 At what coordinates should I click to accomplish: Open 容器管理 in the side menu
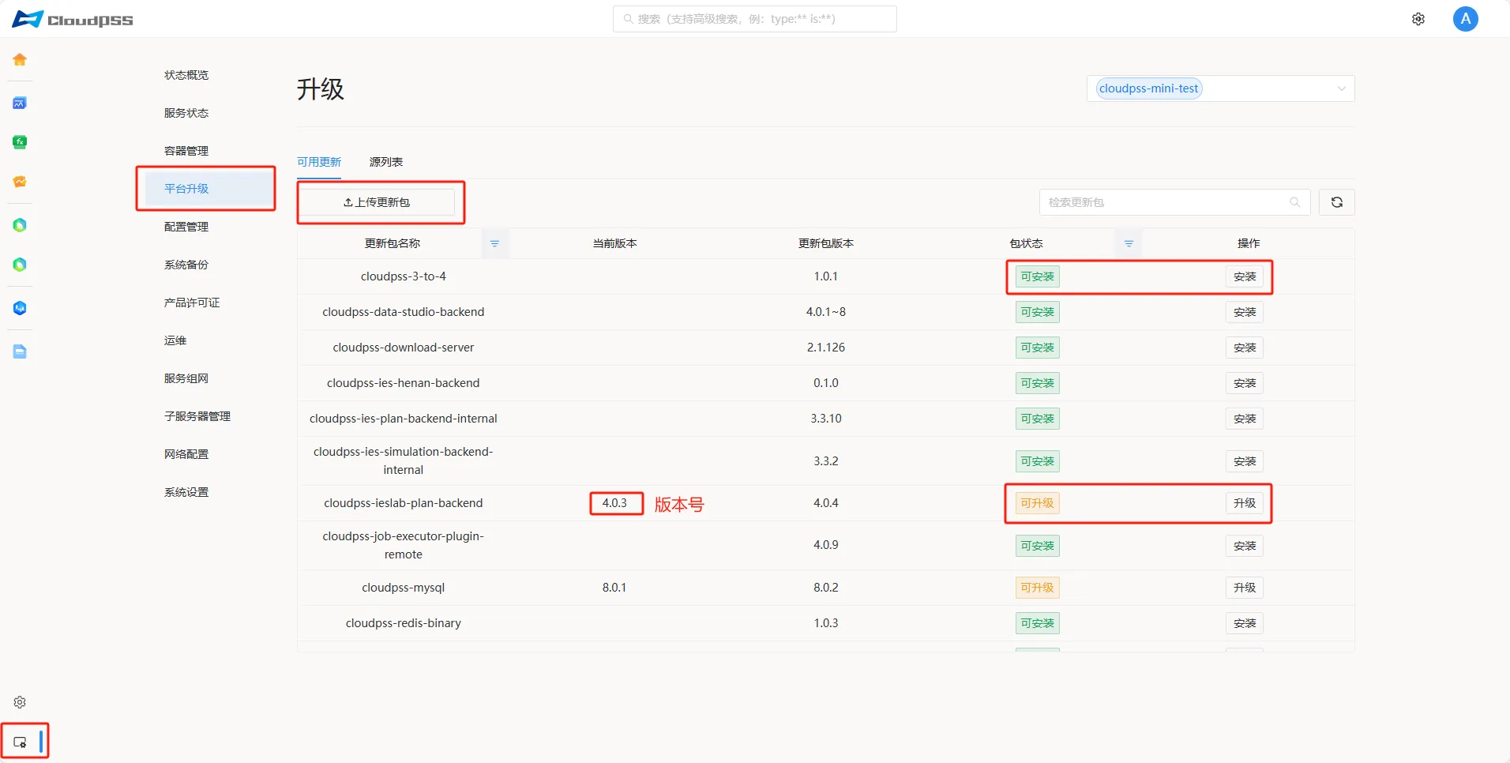186,151
